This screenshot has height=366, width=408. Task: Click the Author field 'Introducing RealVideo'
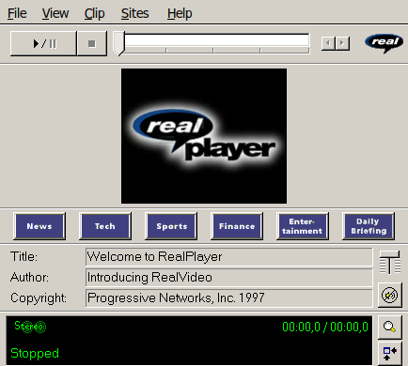(229, 278)
